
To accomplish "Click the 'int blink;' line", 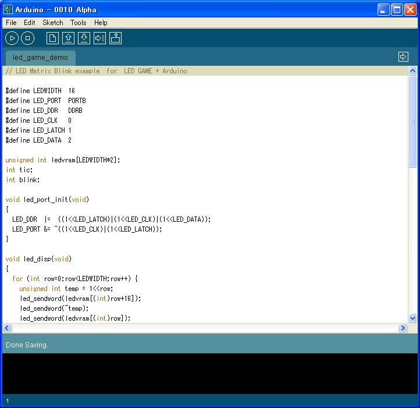I will tap(23, 180).
